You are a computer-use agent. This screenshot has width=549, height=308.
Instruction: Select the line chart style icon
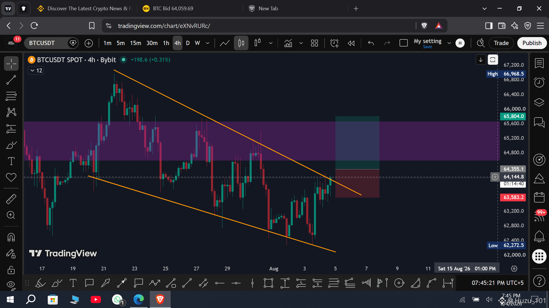[x=225, y=43]
